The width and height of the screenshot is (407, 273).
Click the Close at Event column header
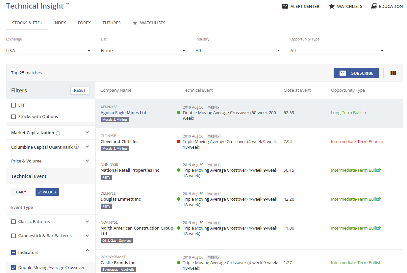pos(297,90)
